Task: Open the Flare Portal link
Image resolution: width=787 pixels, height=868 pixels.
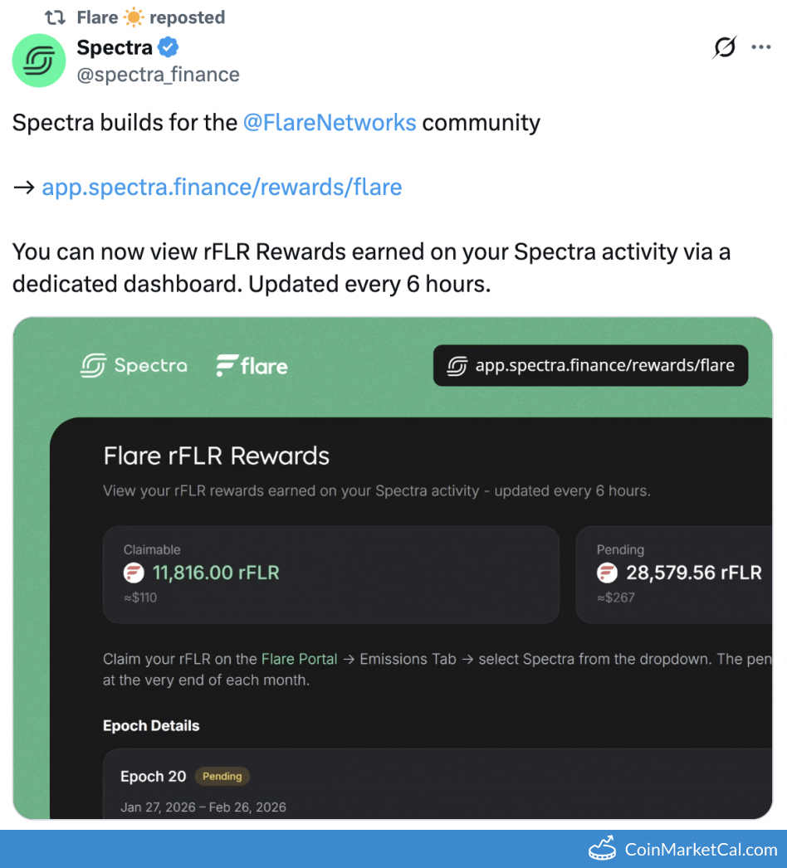Action: (x=299, y=659)
